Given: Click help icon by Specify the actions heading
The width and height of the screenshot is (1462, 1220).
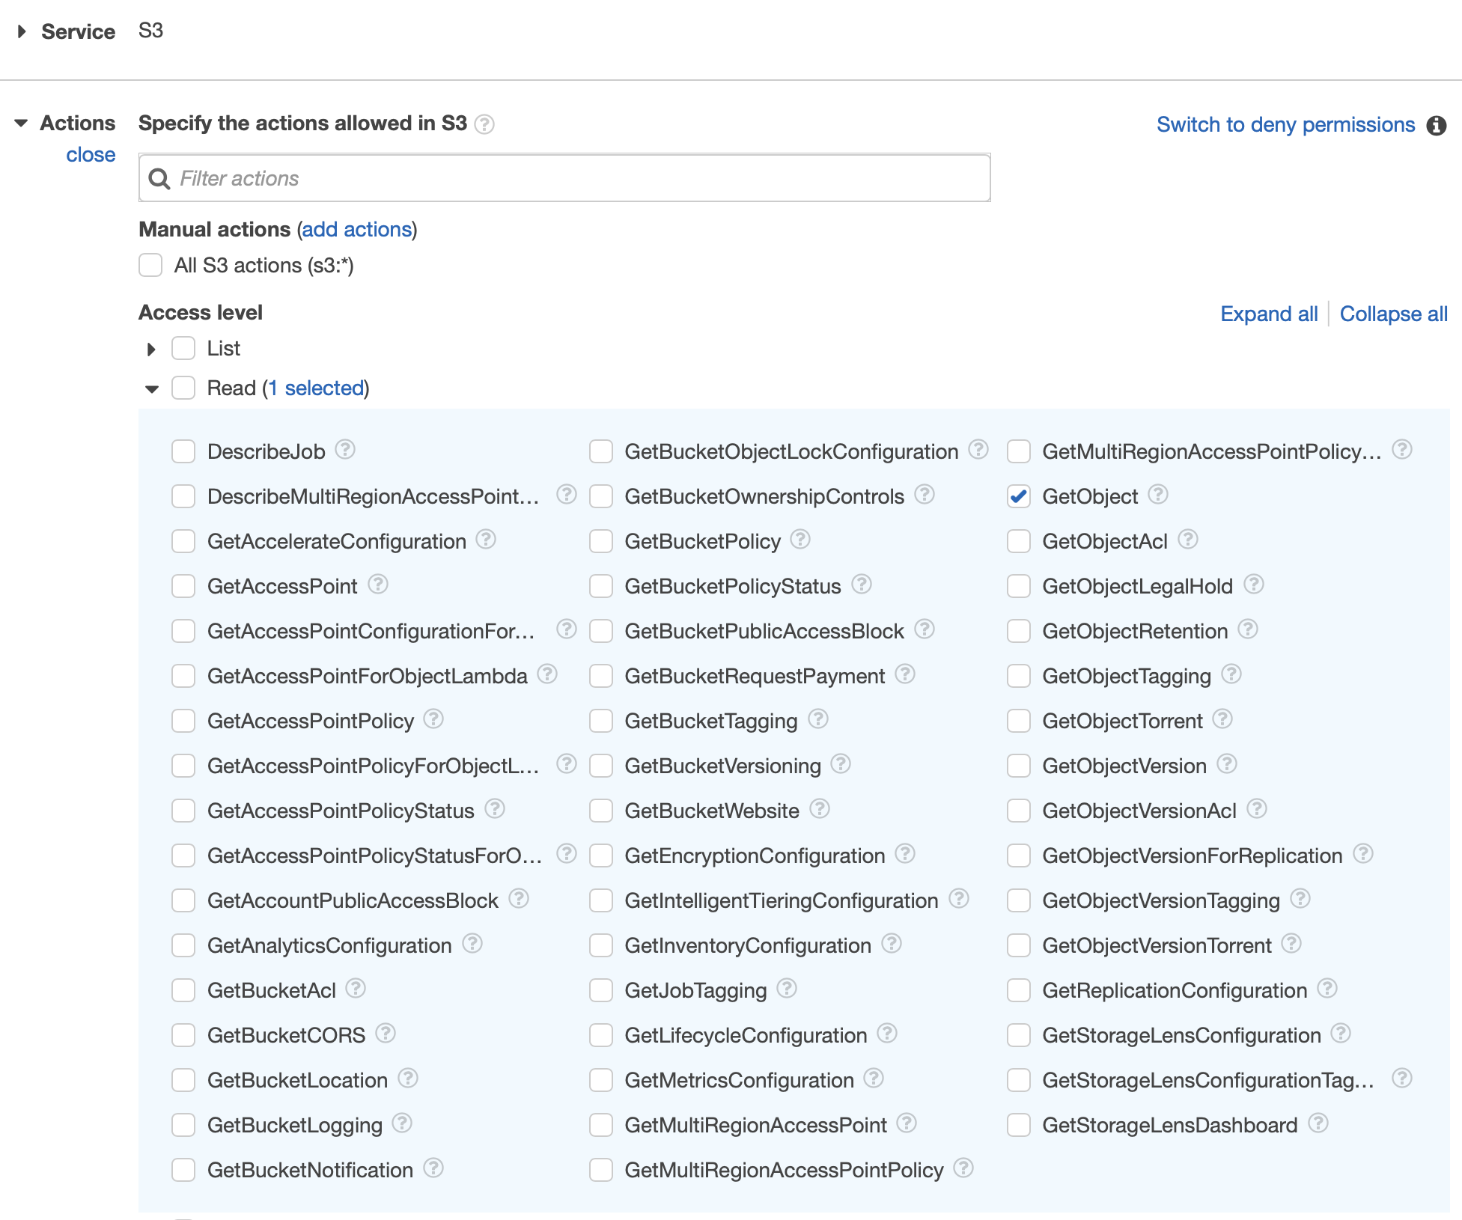Looking at the screenshot, I should 484,124.
